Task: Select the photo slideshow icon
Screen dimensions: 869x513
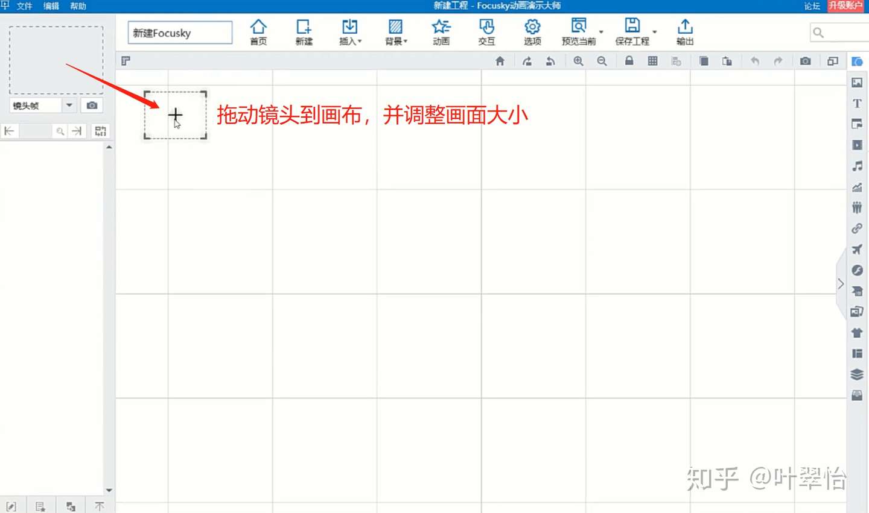Action: point(857,312)
